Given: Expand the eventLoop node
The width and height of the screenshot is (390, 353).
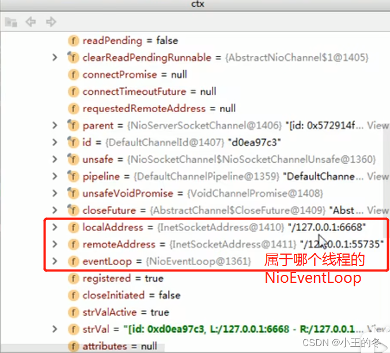Looking at the screenshot, I should 55,262.
